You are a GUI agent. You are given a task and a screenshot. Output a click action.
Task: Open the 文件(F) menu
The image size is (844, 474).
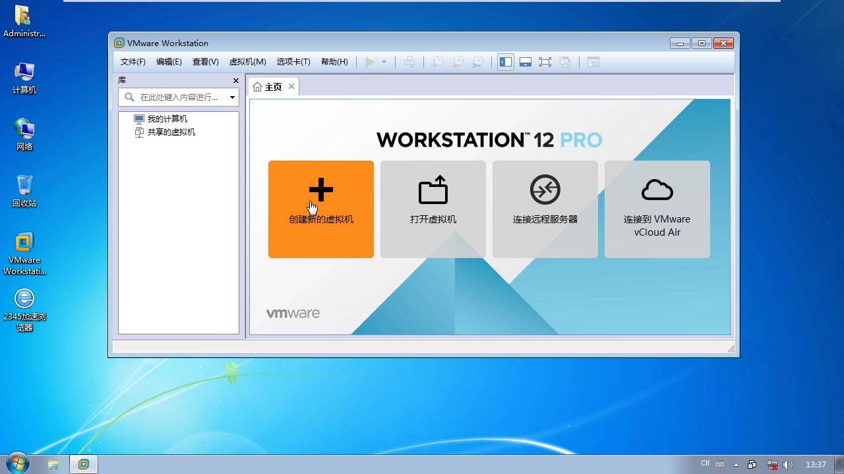coord(133,62)
